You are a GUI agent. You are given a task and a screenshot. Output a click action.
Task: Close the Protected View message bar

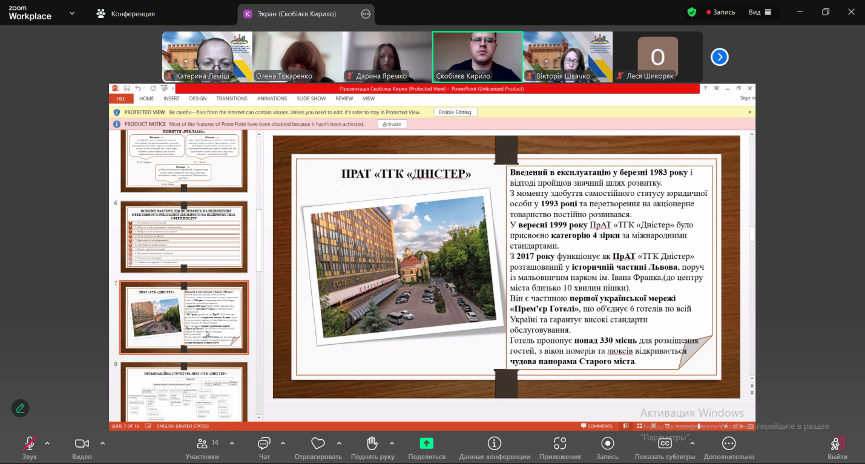click(750, 112)
